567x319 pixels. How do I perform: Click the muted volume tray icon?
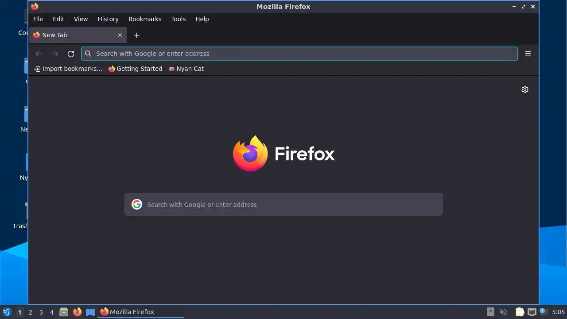click(x=503, y=312)
